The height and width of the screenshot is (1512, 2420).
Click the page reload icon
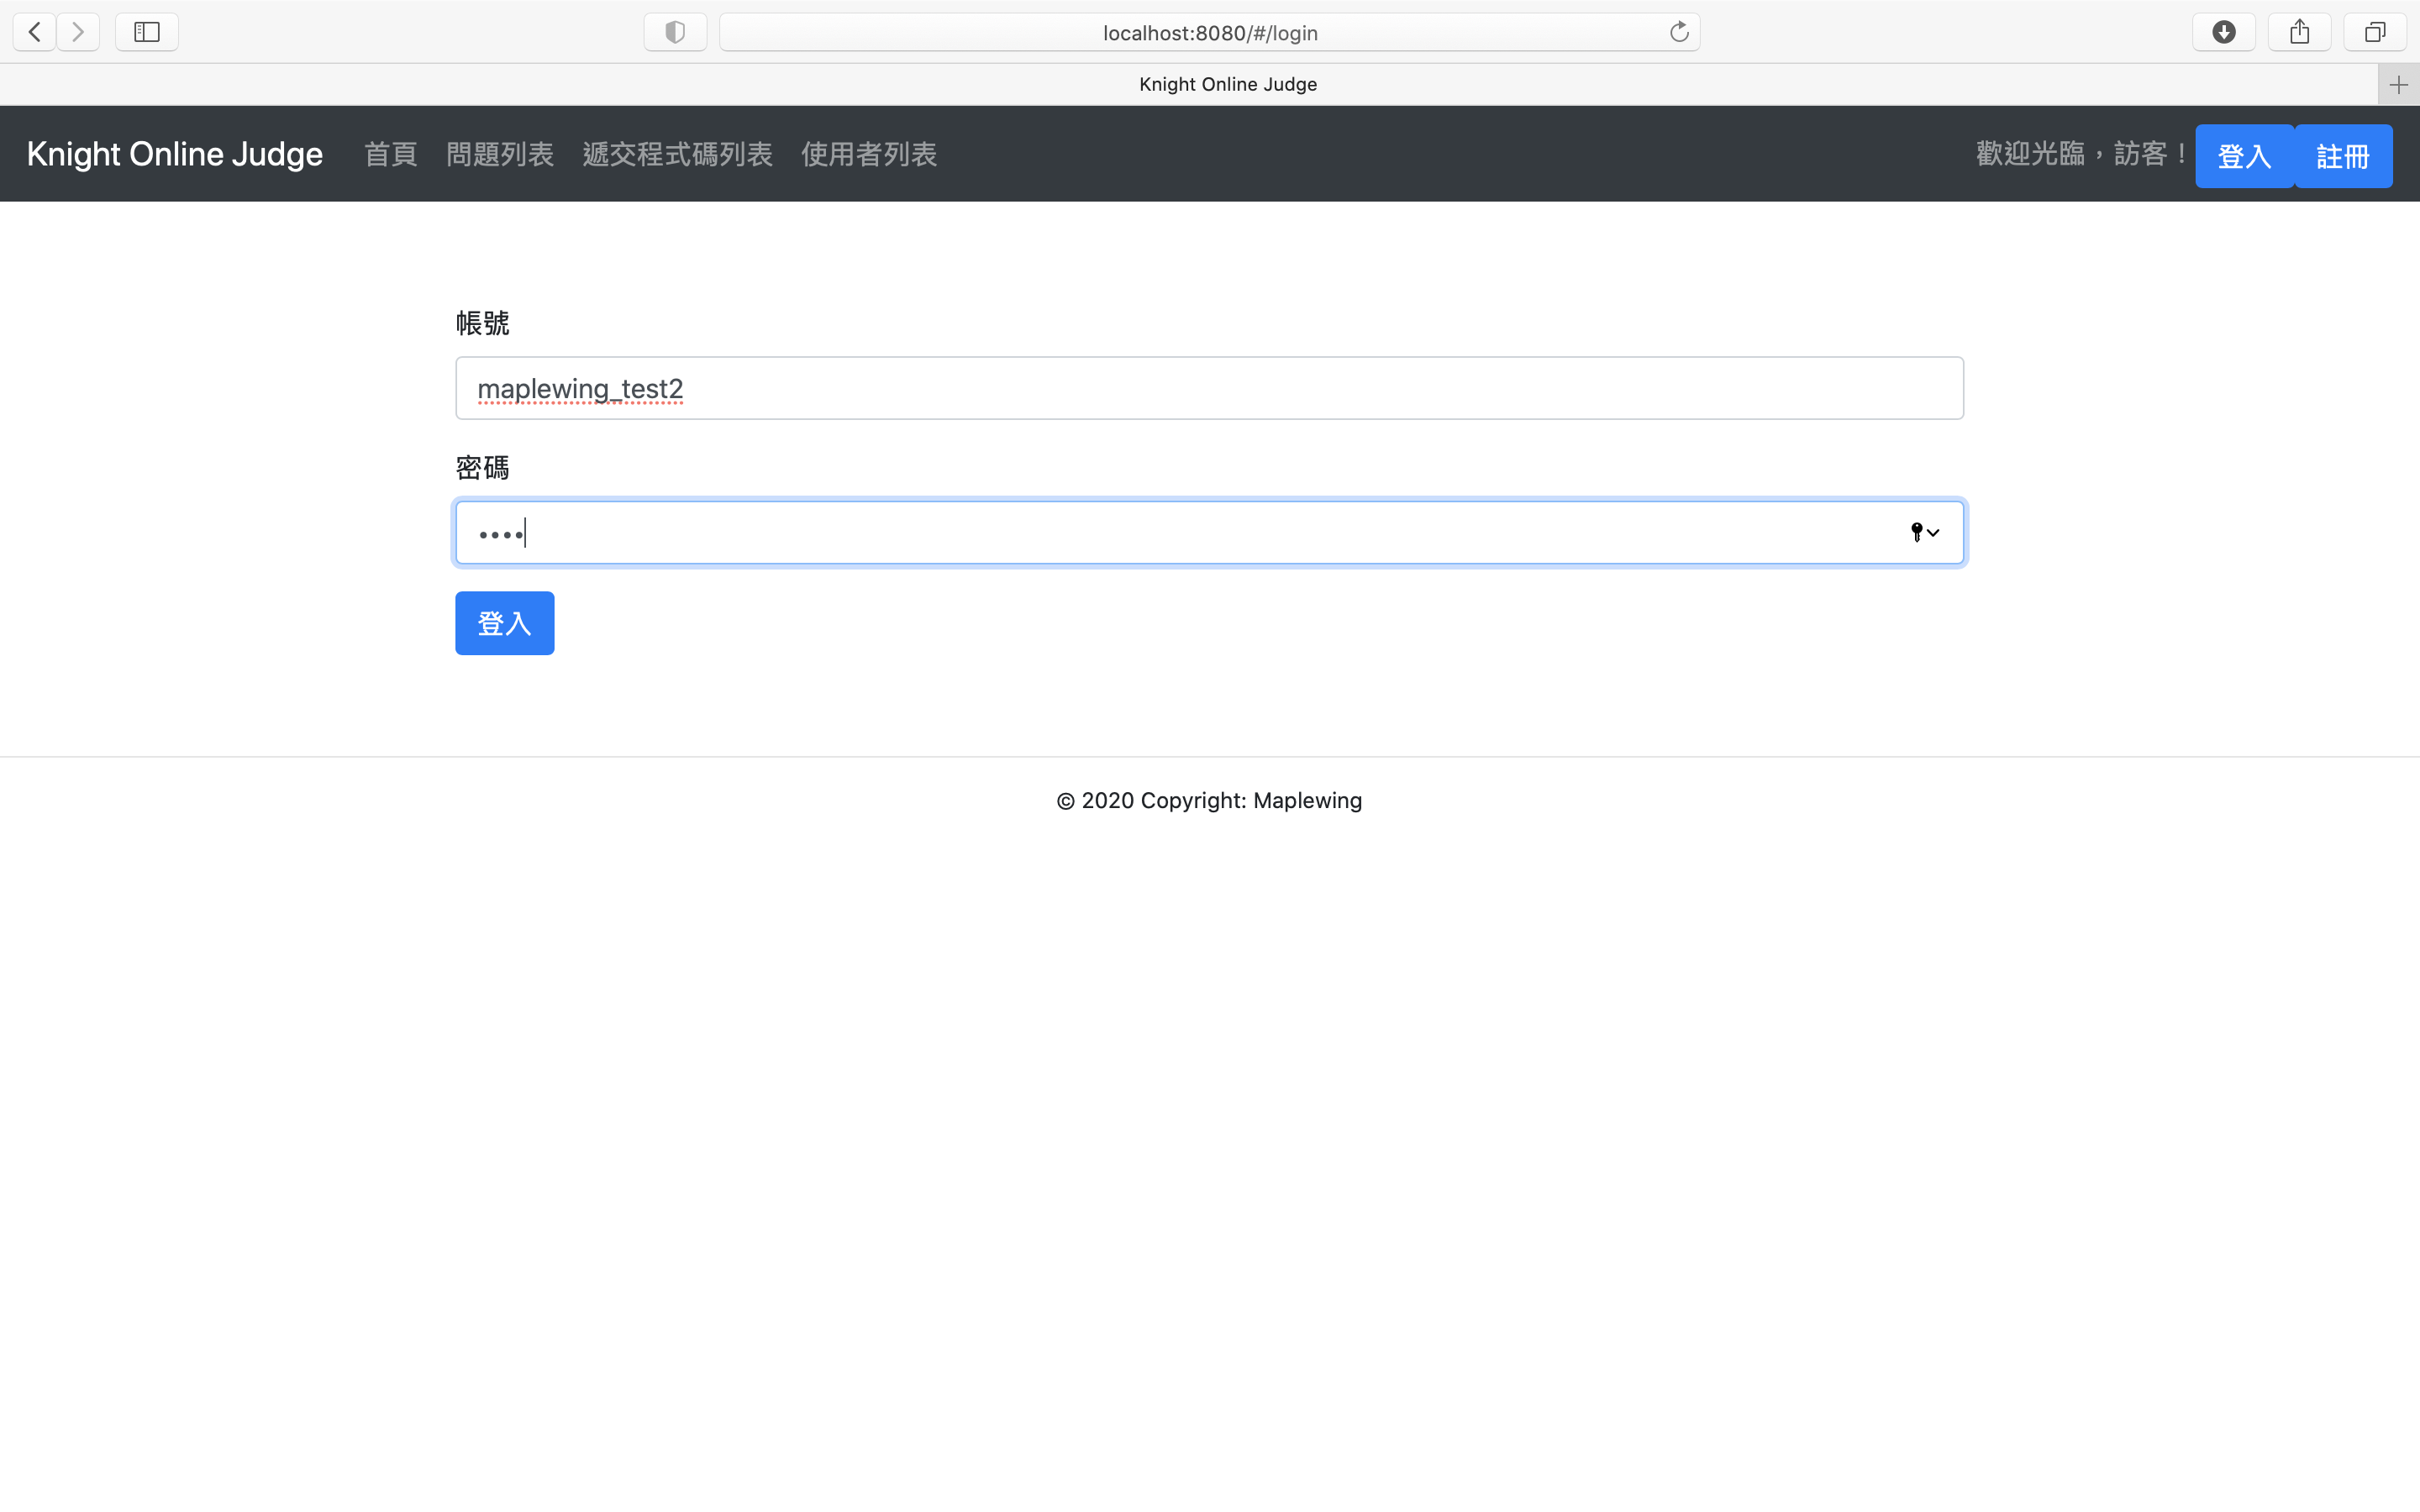click(x=1678, y=31)
